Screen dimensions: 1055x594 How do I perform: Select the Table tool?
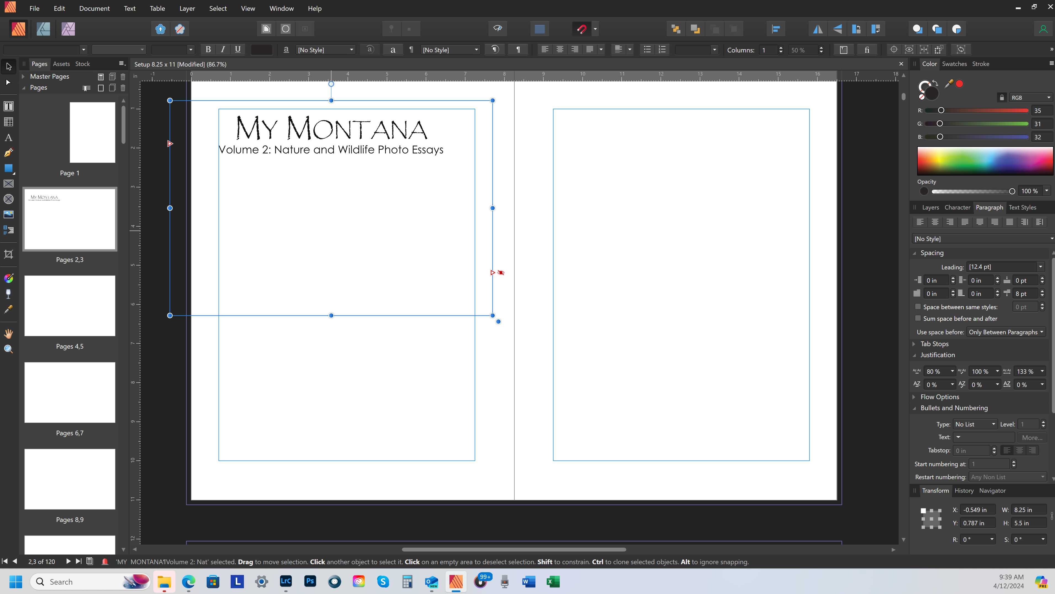click(x=8, y=122)
